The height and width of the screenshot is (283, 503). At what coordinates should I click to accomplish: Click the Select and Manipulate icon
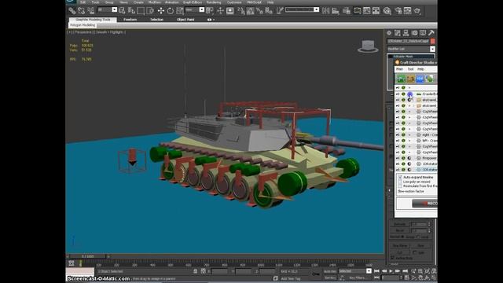[x=220, y=11]
